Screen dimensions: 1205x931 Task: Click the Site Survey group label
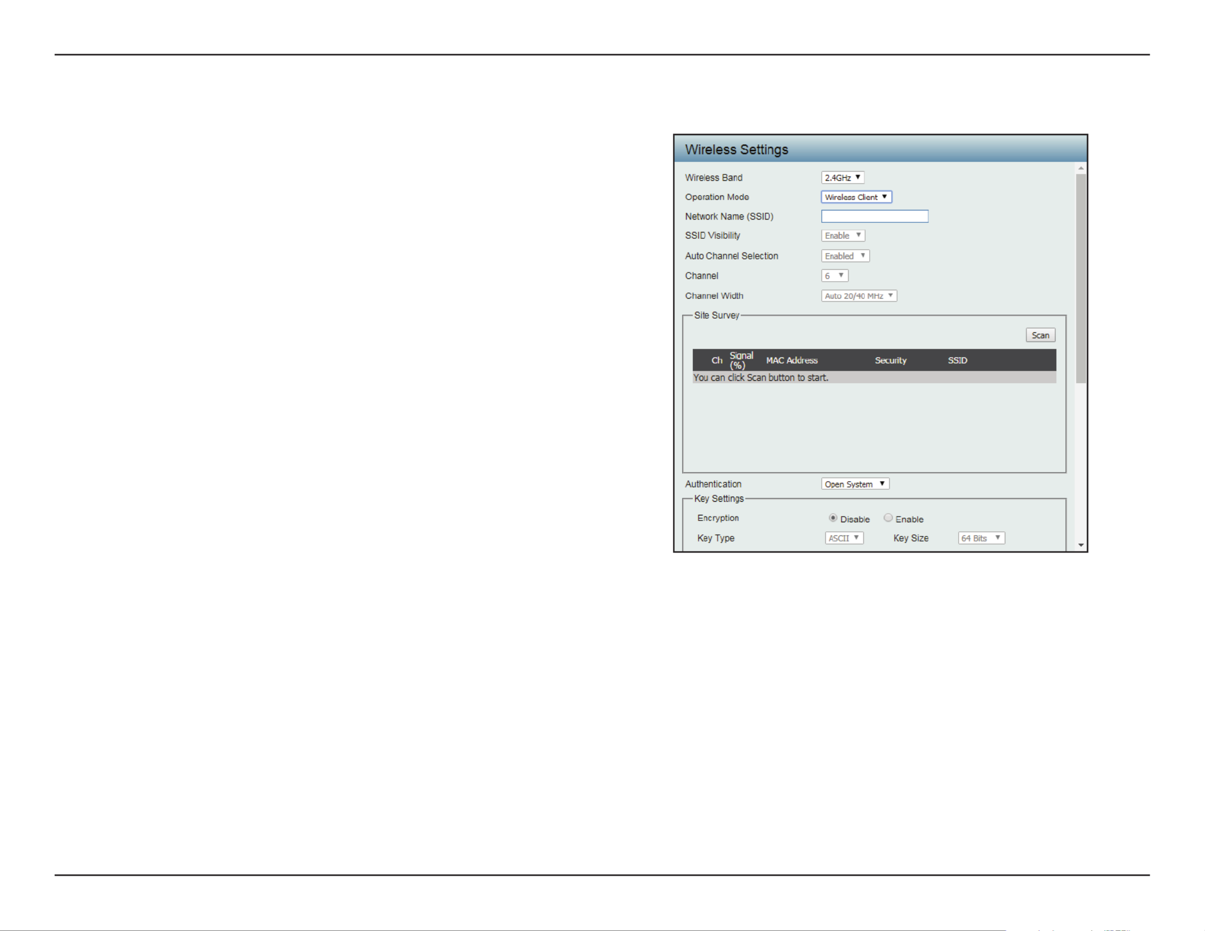[716, 315]
